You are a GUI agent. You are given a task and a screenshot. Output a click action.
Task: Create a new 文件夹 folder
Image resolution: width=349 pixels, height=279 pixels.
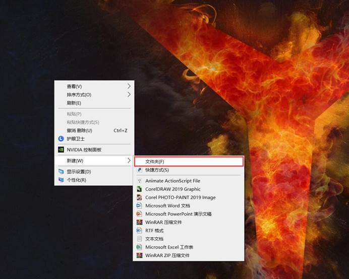click(154, 162)
